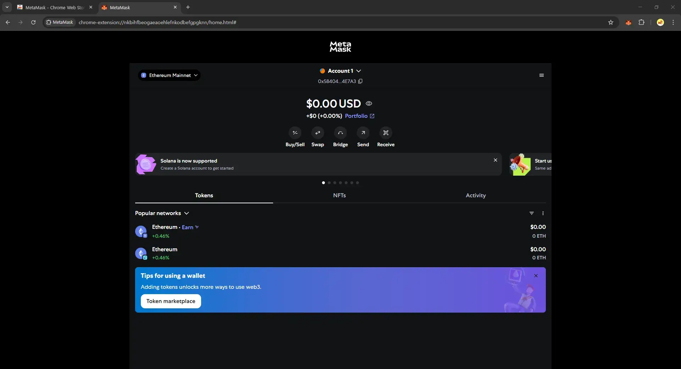
Task: Close the active MetaMask tab
Action: pos(175,7)
